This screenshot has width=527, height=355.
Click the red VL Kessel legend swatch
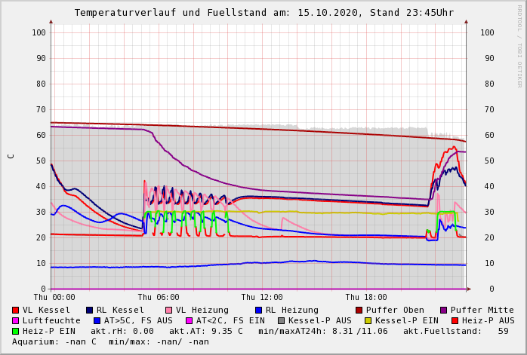click(16, 310)
